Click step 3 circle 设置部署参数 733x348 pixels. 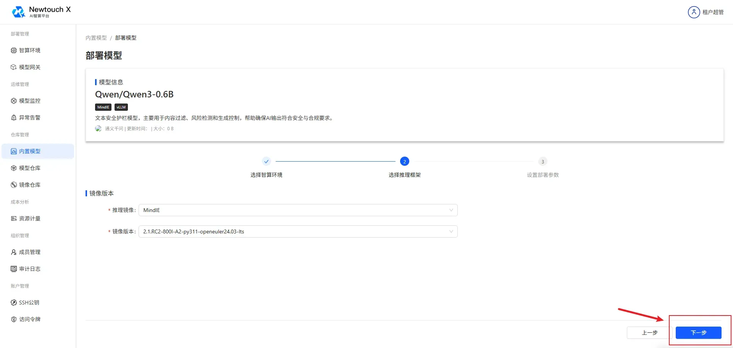(543, 162)
